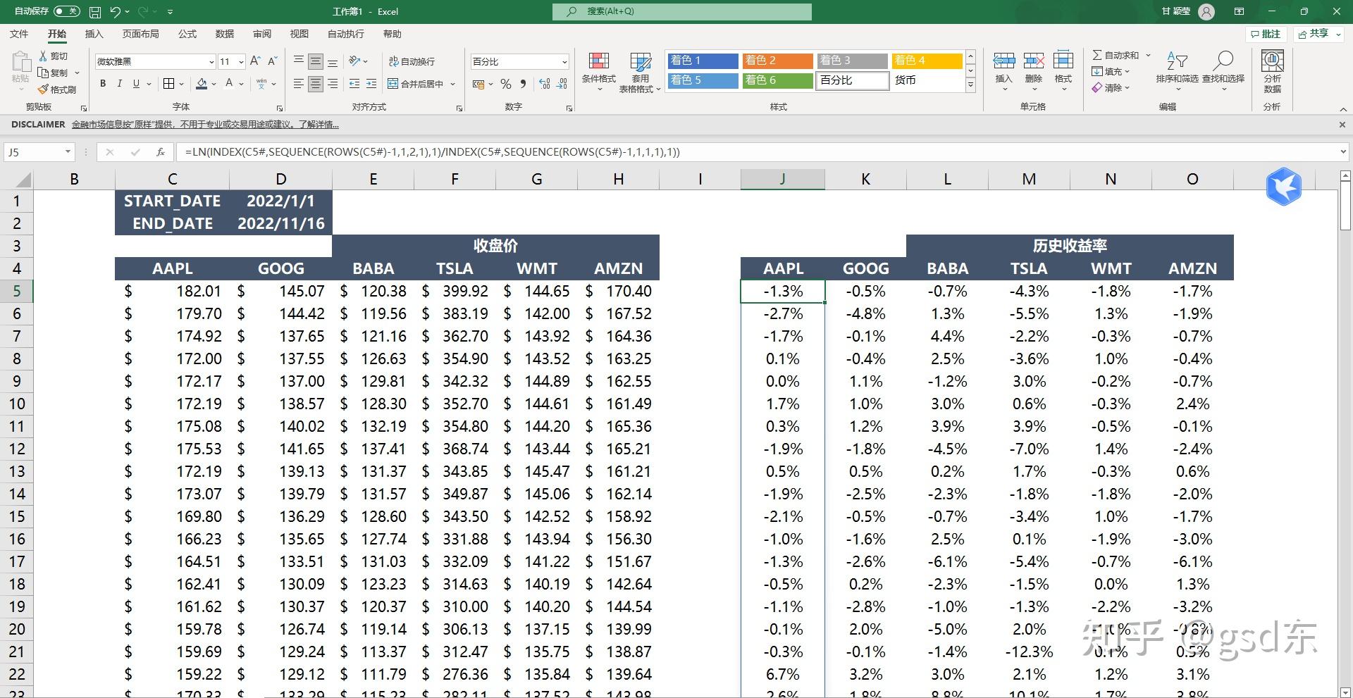The height and width of the screenshot is (698, 1353).
Task: Click the Cut (剪切) scissors icon
Action: 43,56
